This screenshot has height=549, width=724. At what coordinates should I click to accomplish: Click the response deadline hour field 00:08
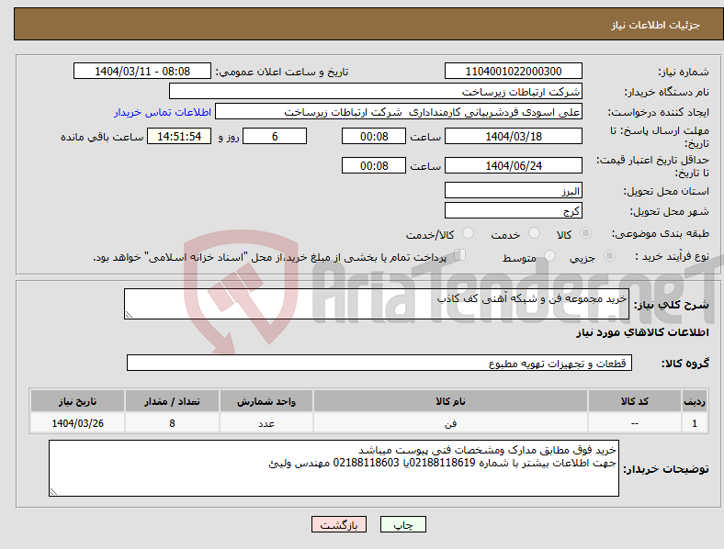click(x=374, y=136)
